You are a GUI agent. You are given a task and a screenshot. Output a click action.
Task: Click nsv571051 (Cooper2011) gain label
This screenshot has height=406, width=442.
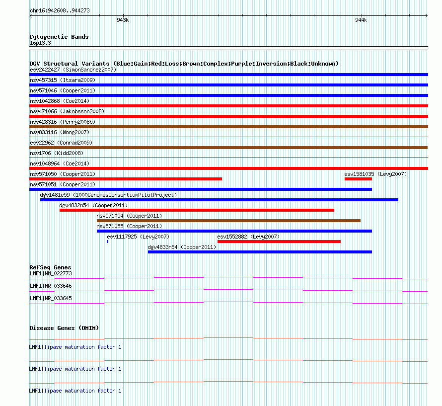[63, 184]
